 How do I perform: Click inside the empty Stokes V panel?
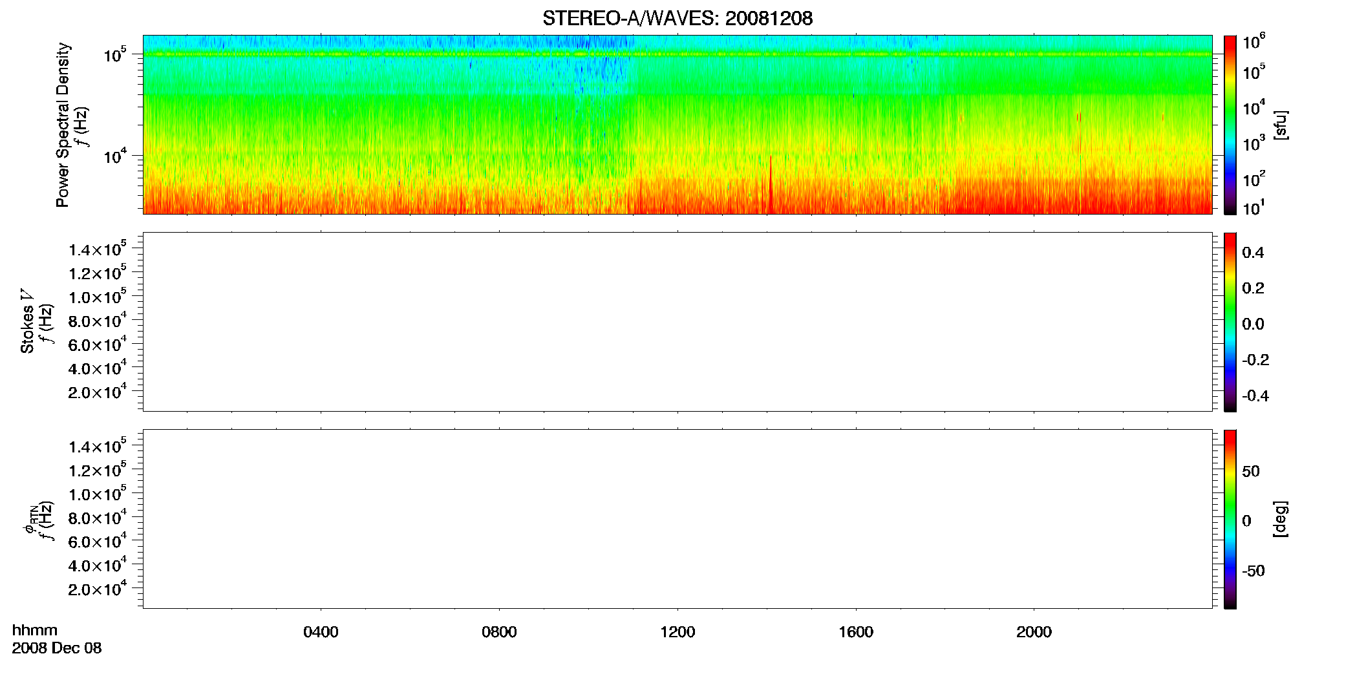pos(677,322)
